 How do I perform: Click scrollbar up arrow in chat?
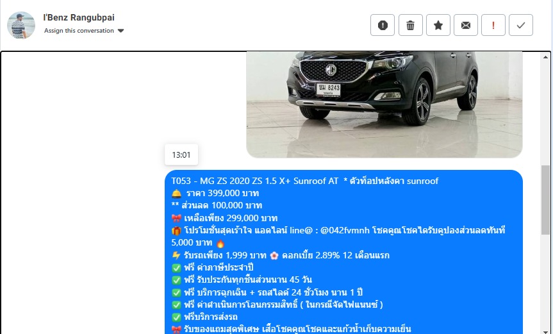545,57
